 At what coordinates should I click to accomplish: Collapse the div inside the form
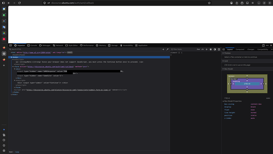pos(15,69)
